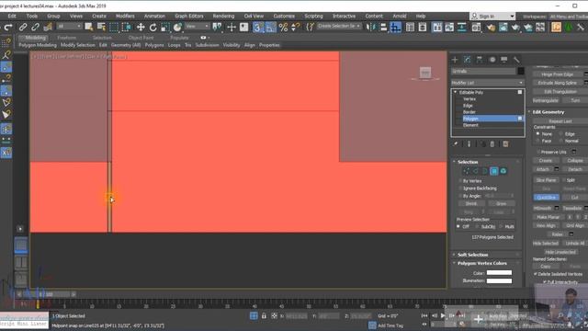Activate Polygon sub-object selection icon
Screen dimensions: 588x331
[494, 171]
